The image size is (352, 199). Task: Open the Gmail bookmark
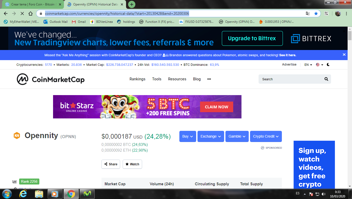point(79,22)
